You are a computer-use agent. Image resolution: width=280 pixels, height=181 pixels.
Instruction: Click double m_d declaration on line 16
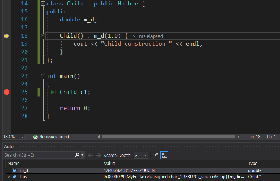point(78,20)
